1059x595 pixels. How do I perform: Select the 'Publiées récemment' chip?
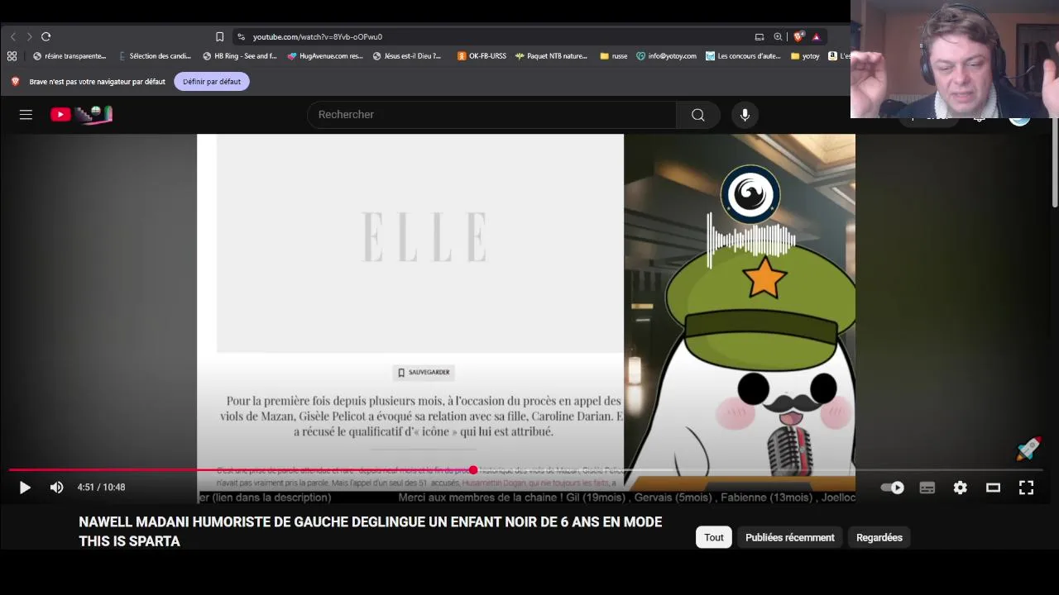(789, 537)
